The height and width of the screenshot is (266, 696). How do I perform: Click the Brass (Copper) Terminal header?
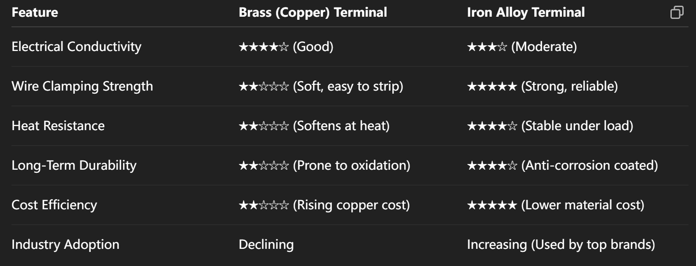pyautogui.click(x=313, y=12)
